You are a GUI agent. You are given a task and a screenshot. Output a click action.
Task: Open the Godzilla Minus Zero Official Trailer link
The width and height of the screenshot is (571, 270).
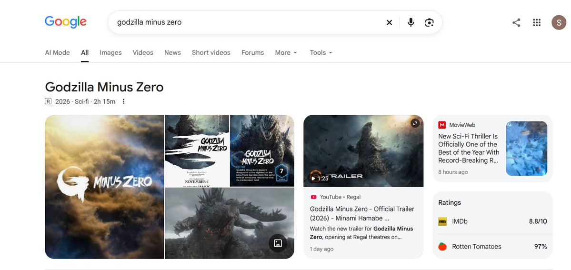[x=362, y=213]
